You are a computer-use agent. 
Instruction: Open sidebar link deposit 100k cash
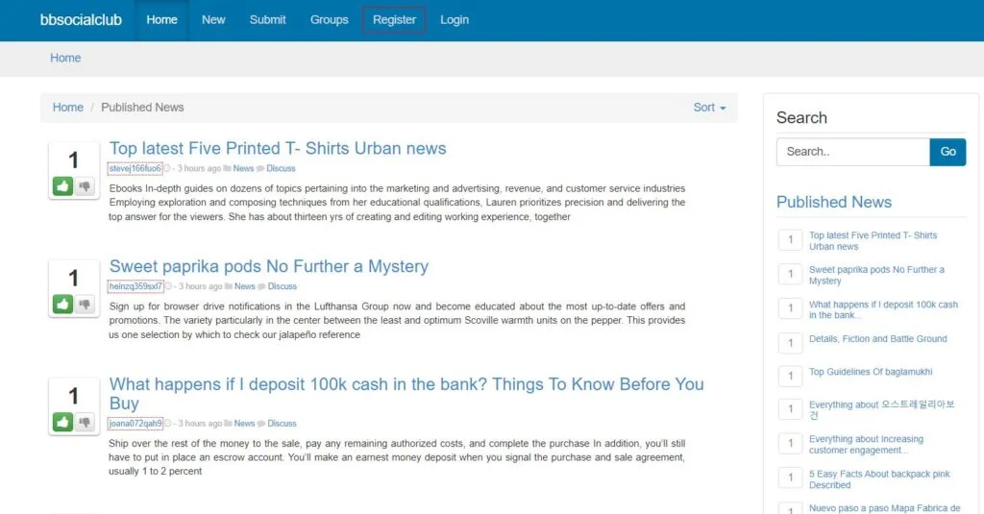[883, 309]
